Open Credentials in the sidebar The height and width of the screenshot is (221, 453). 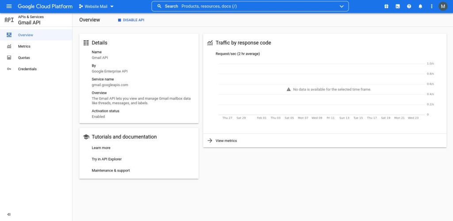click(x=36, y=69)
